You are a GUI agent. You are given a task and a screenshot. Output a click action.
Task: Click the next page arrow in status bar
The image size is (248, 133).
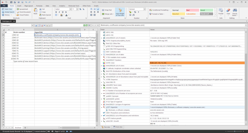click(x=67, y=131)
